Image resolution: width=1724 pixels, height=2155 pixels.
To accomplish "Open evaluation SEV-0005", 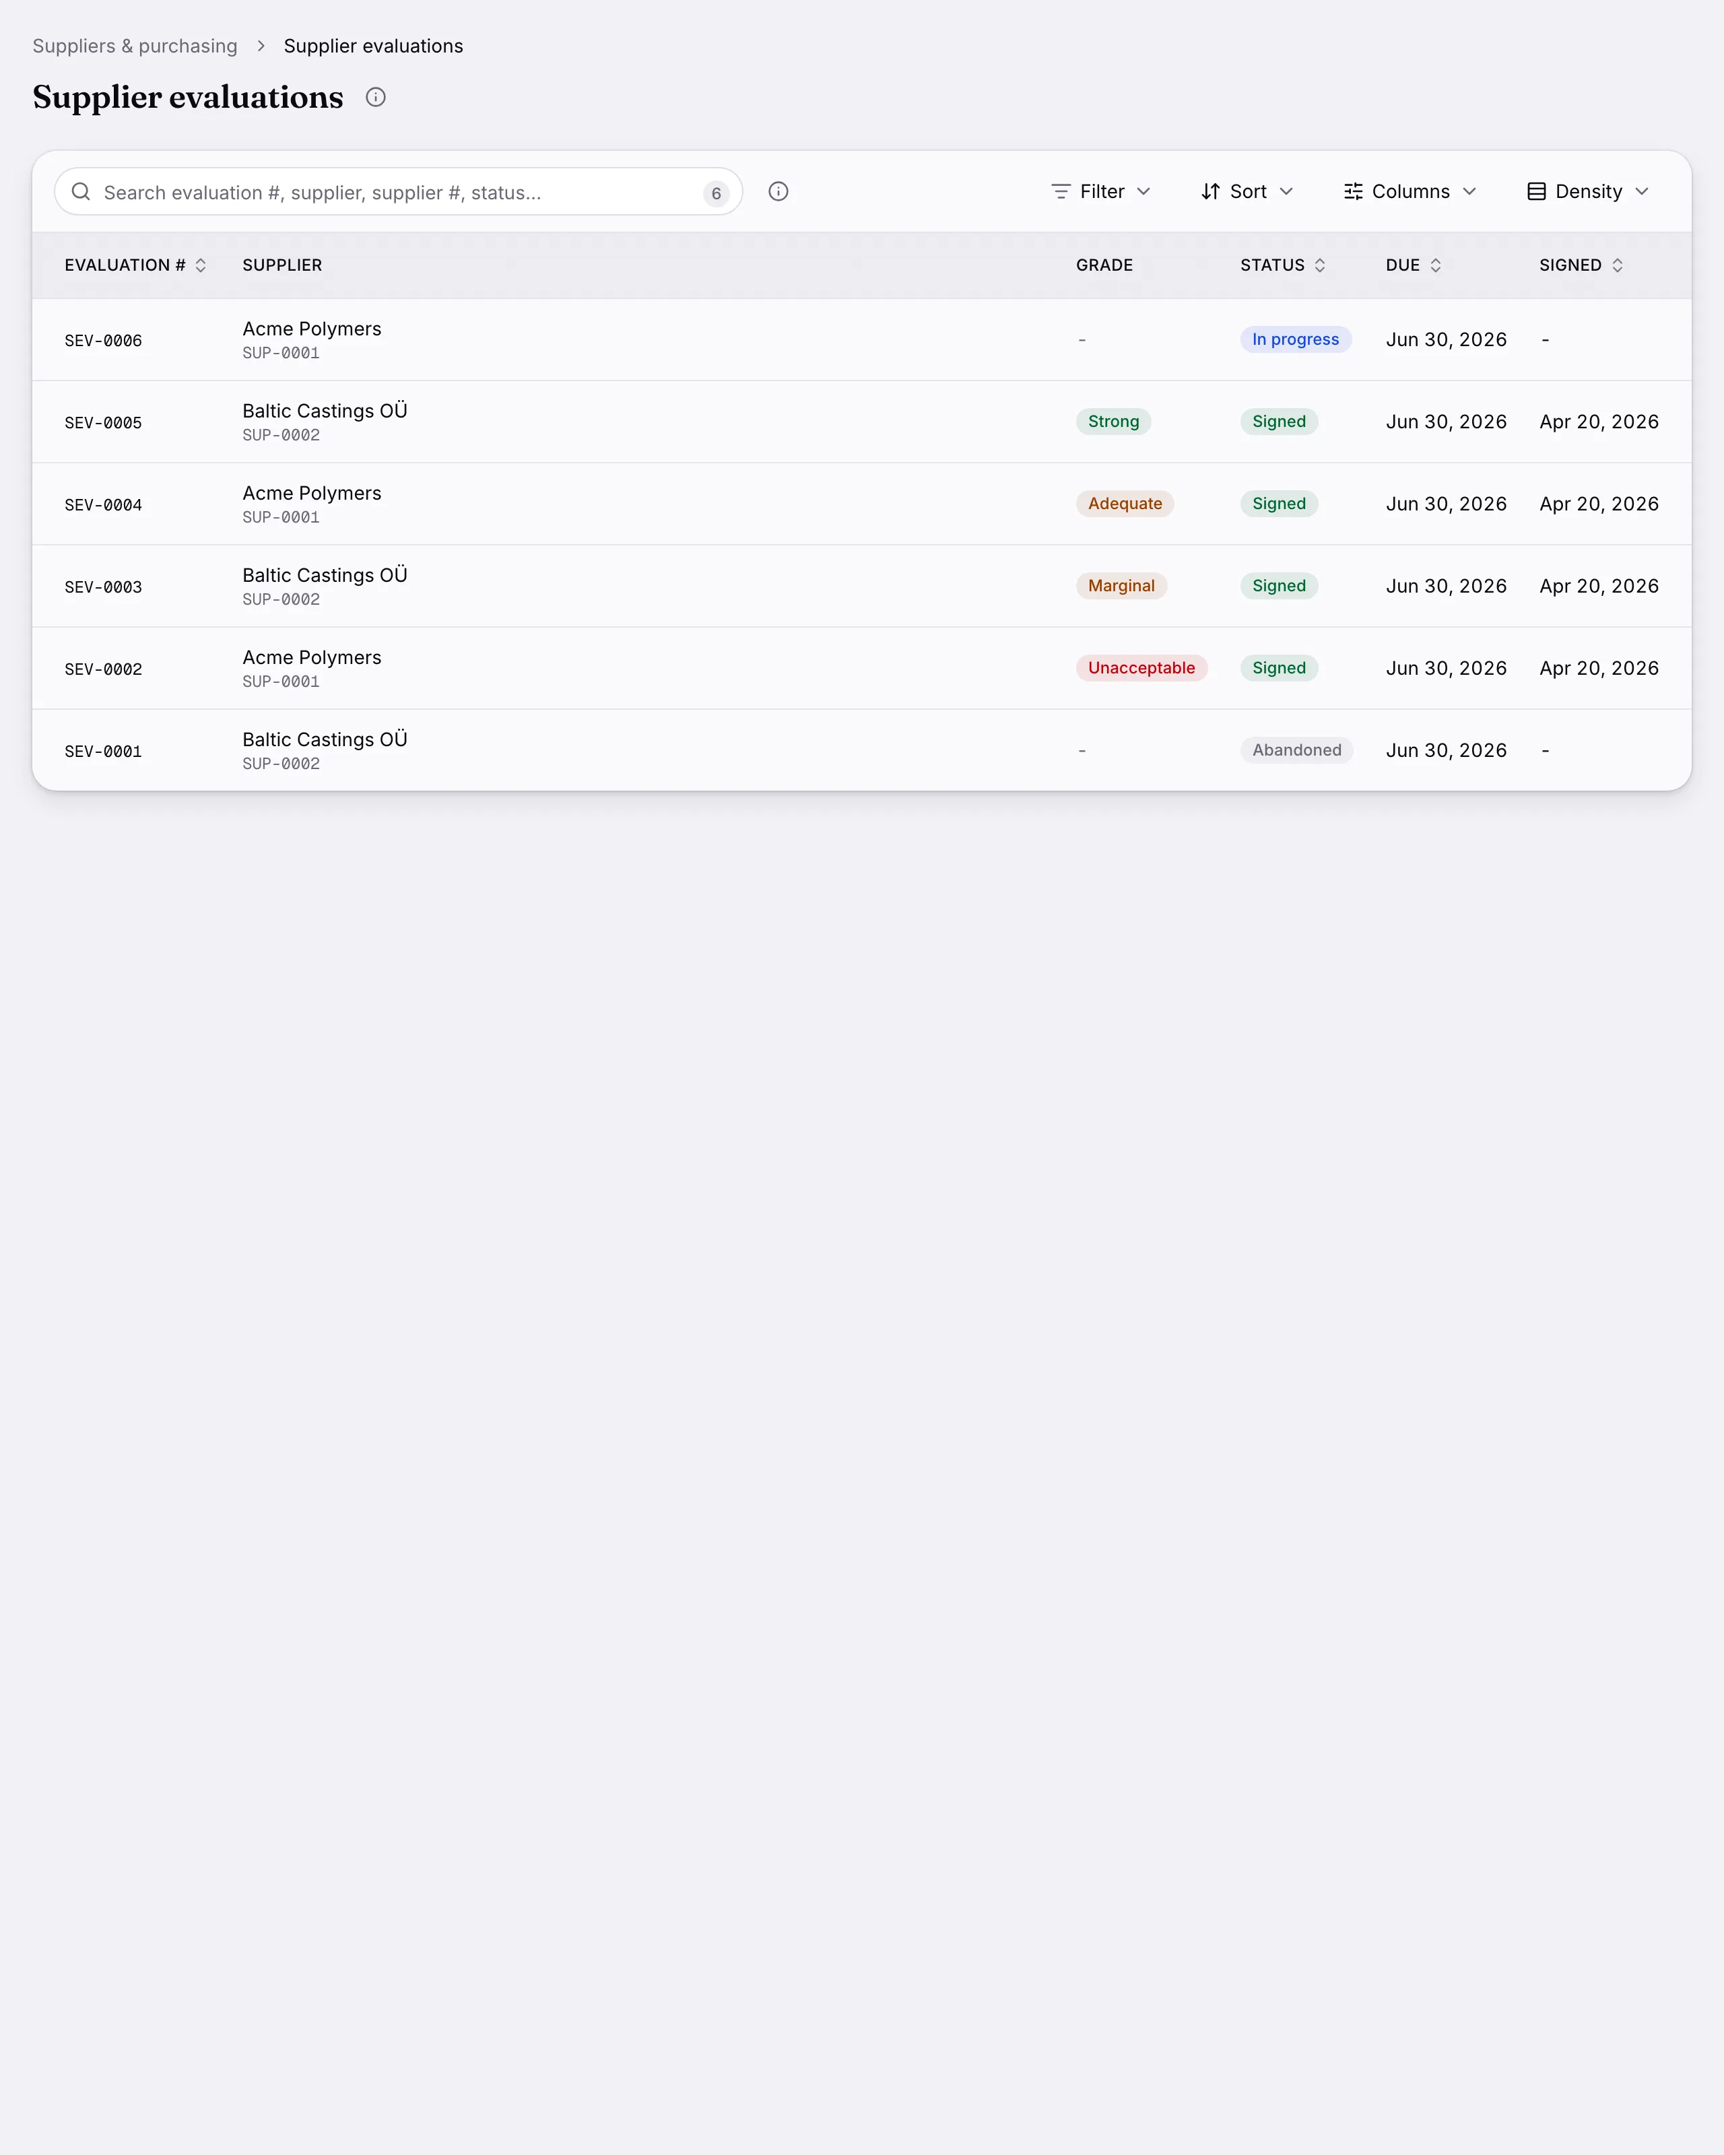I will pos(103,423).
